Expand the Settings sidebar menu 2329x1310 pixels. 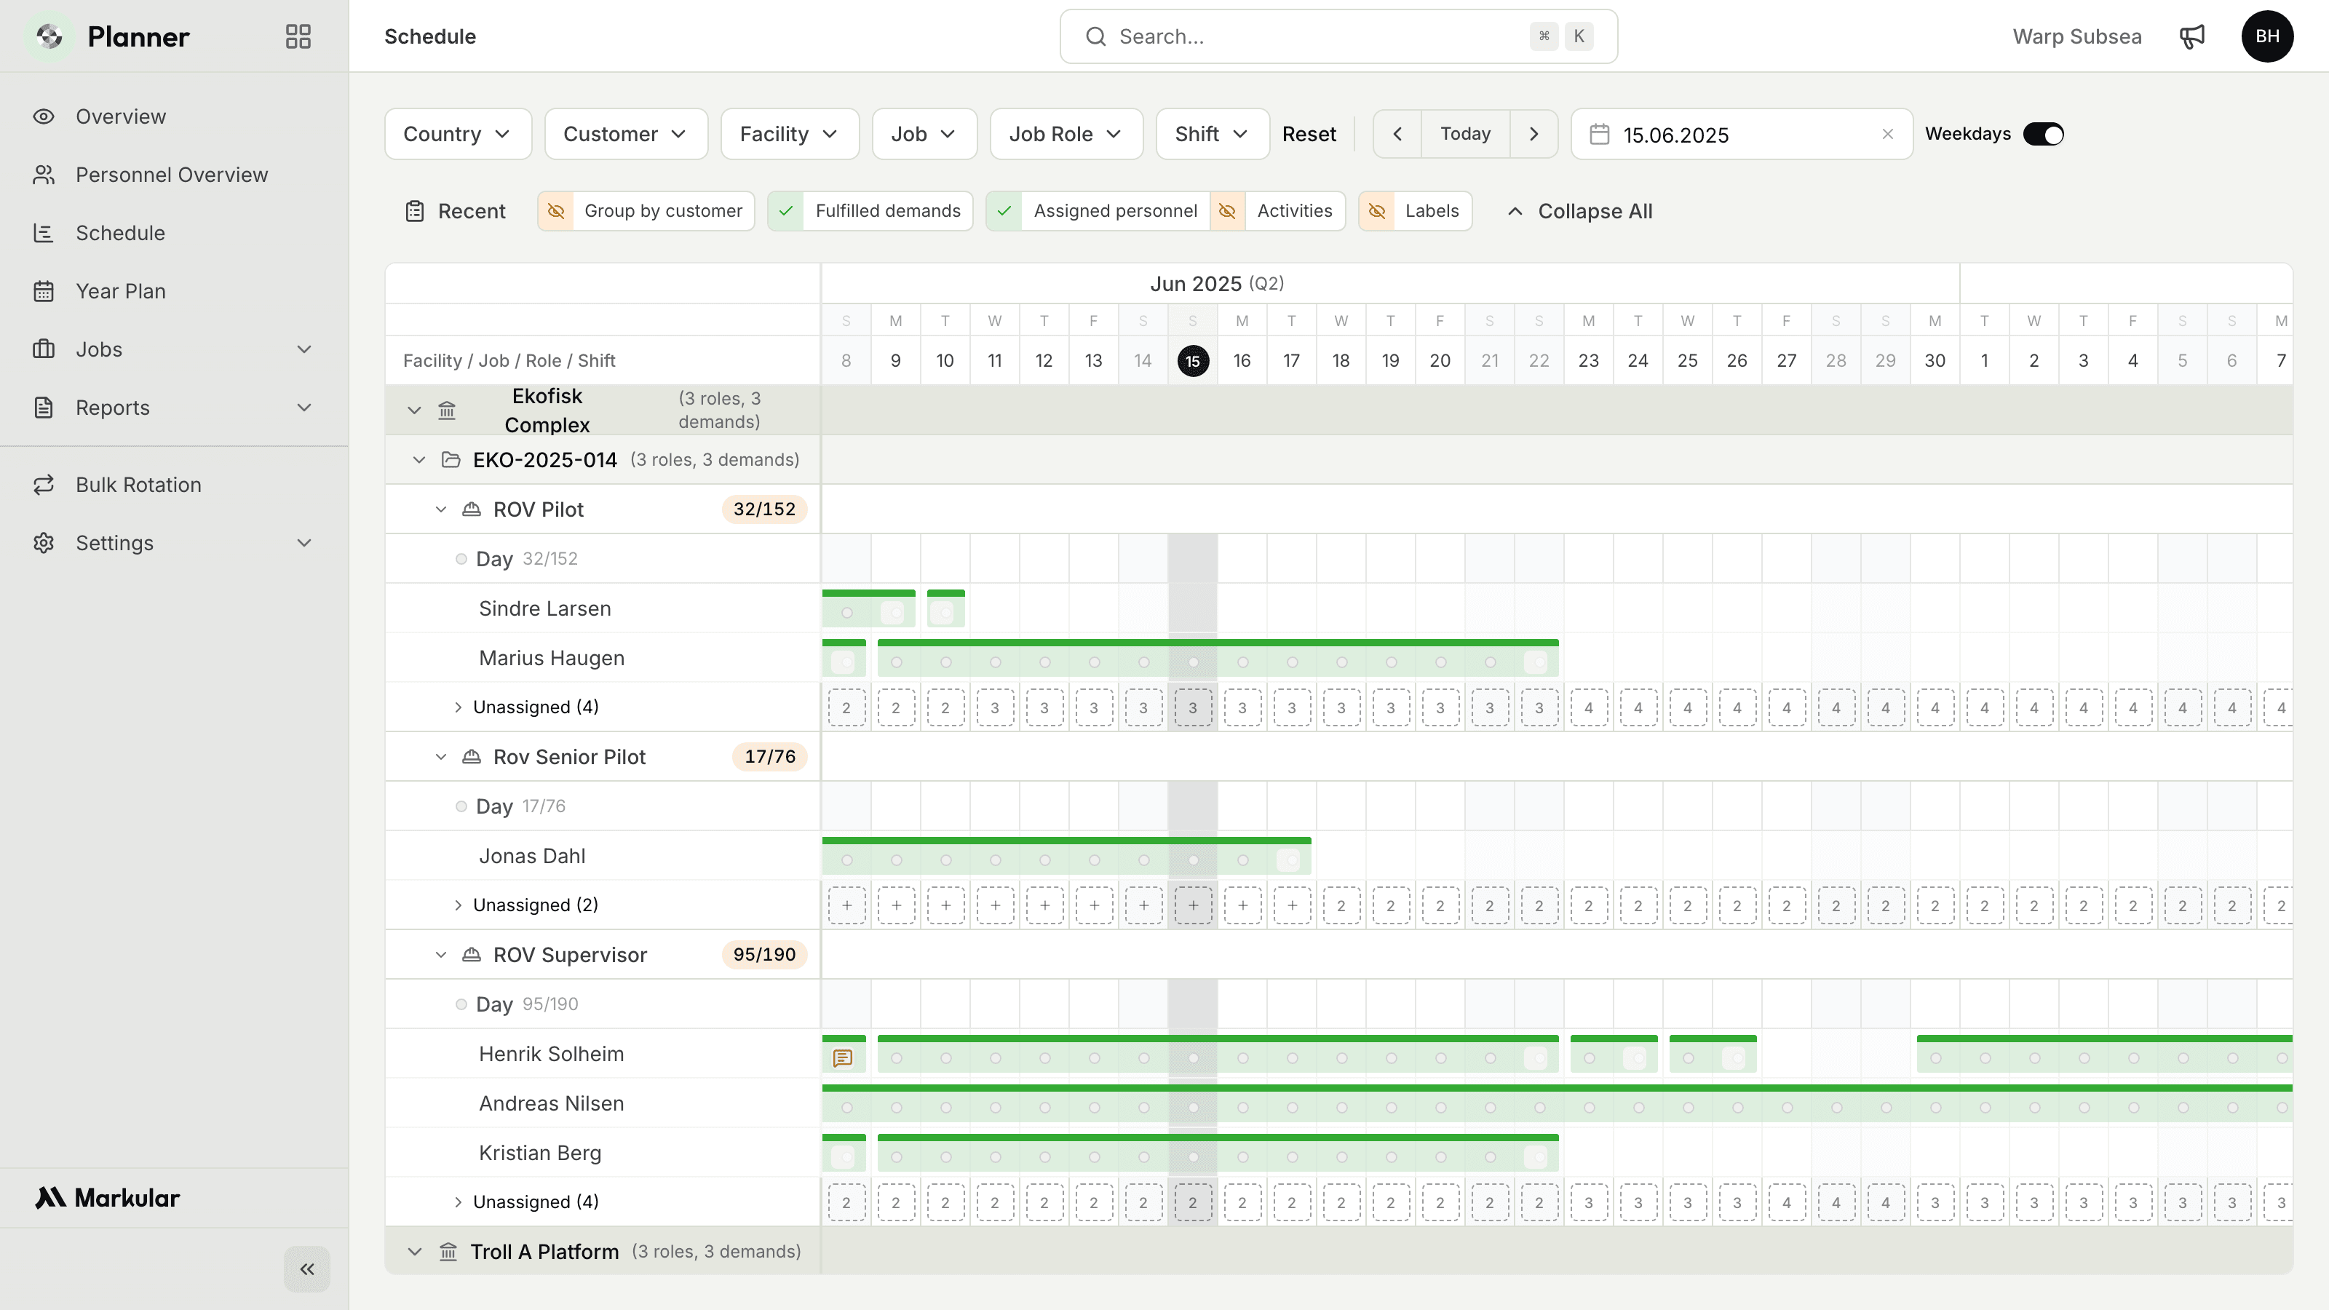[174, 542]
